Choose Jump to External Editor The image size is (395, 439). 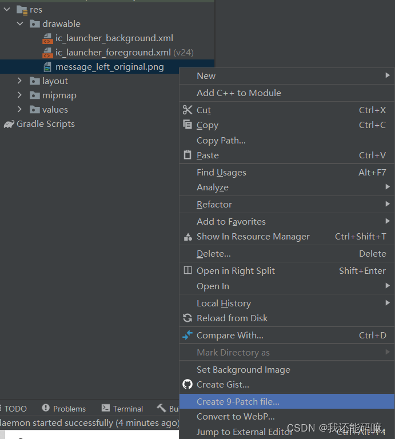[286, 432]
